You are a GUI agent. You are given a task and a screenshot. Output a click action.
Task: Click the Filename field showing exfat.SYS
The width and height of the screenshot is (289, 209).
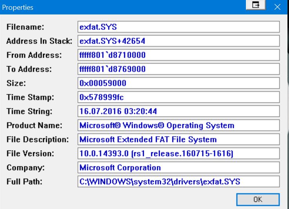pyautogui.click(x=179, y=27)
